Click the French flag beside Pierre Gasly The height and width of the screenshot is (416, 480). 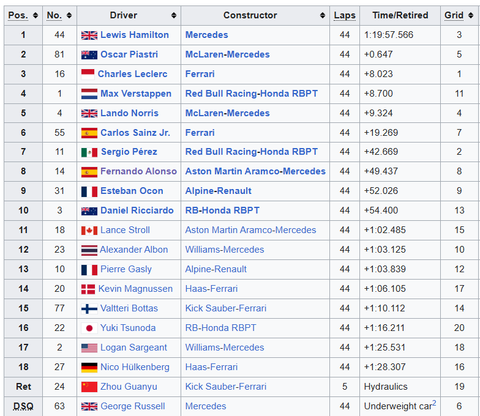(x=89, y=270)
